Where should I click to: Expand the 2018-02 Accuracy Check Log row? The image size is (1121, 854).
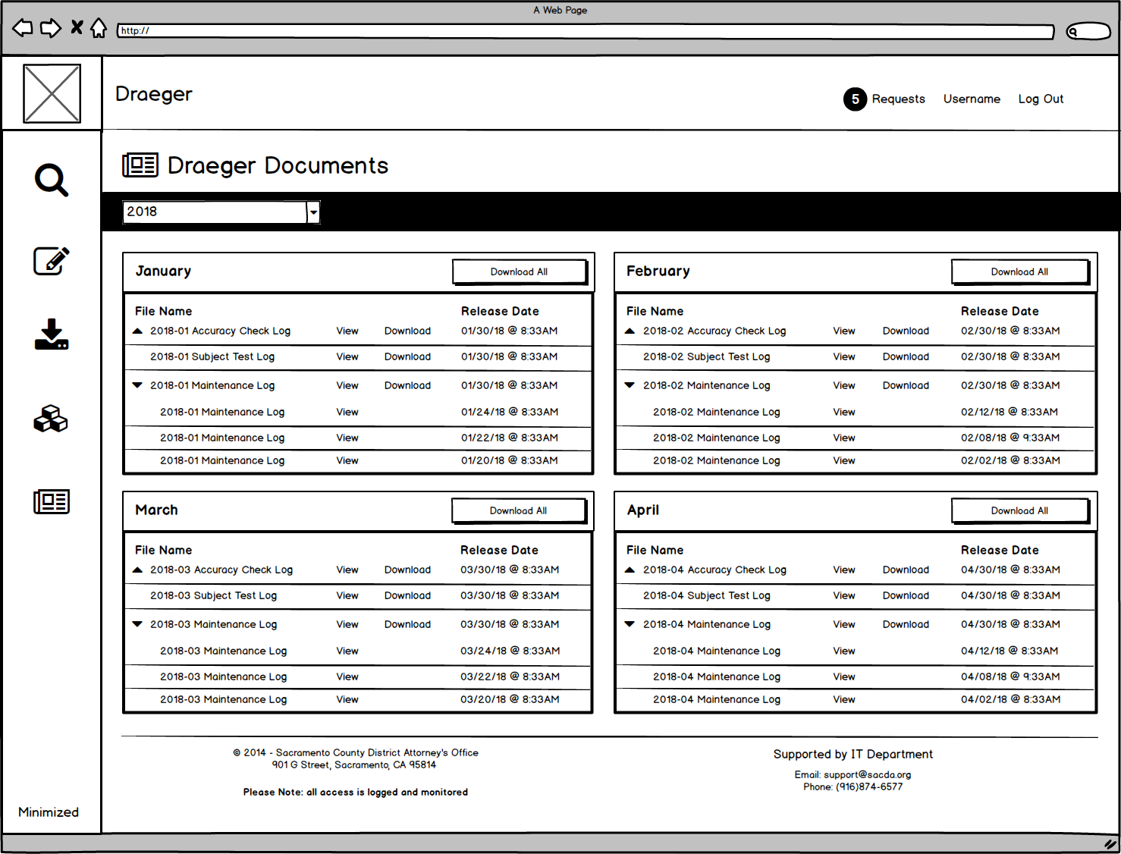click(x=630, y=331)
